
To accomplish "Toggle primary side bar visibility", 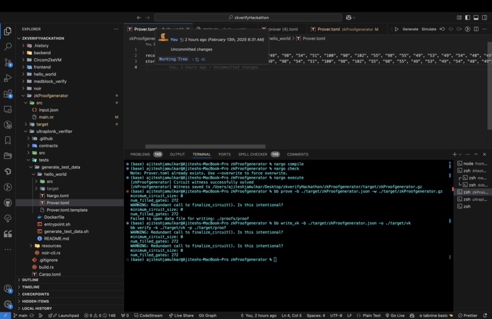I will [468, 18].
